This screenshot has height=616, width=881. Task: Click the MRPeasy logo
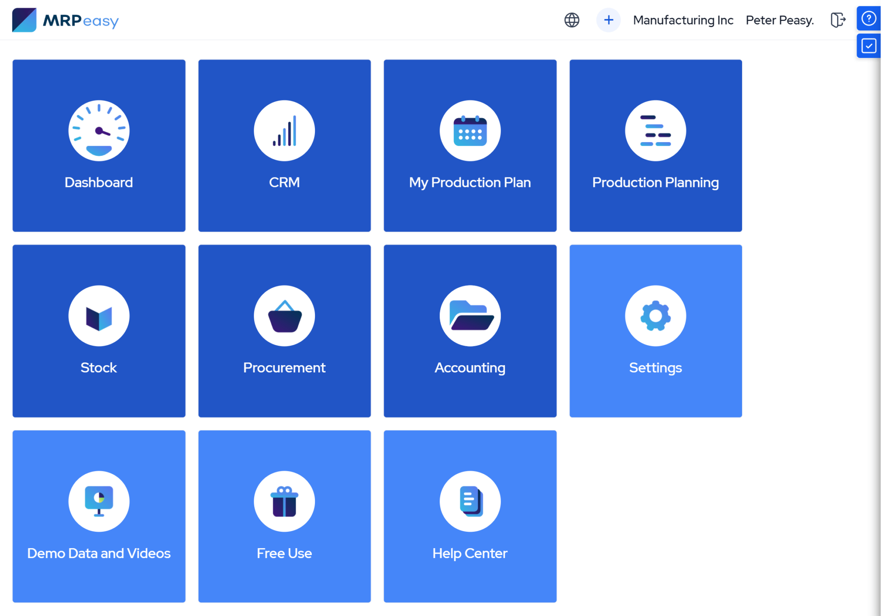(65, 20)
